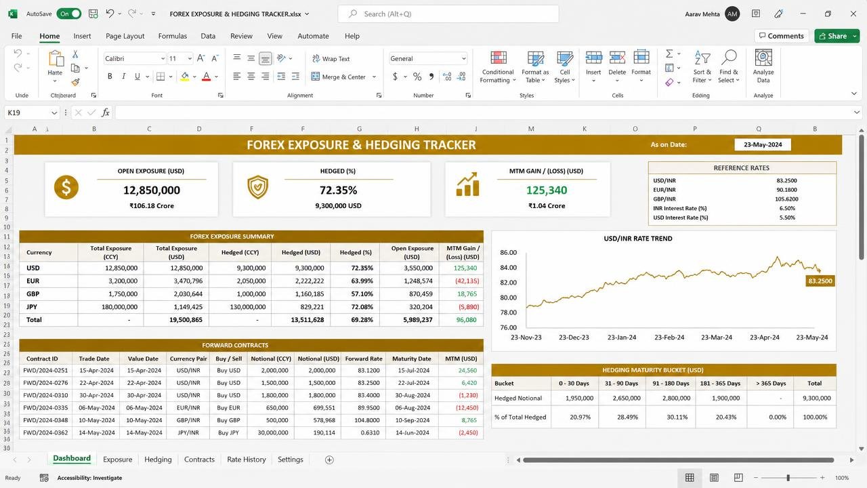The width and height of the screenshot is (867, 488).
Task: Apply Accounting dollar number format
Action: pyautogui.click(x=395, y=77)
